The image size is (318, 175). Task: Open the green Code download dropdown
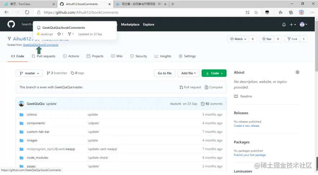214,73
